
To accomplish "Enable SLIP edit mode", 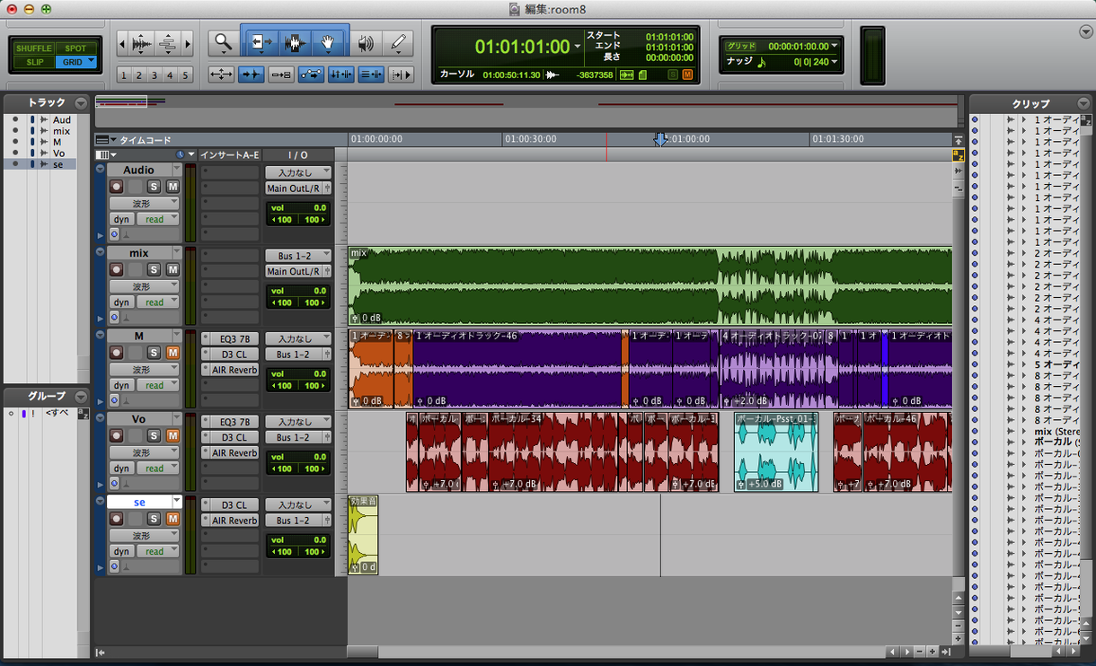I will point(34,62).
